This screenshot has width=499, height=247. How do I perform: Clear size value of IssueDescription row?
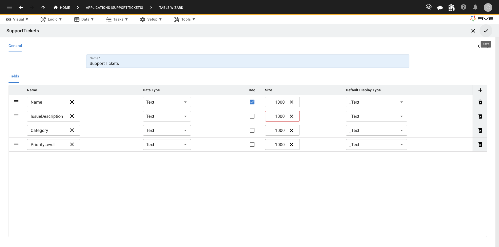292,116
